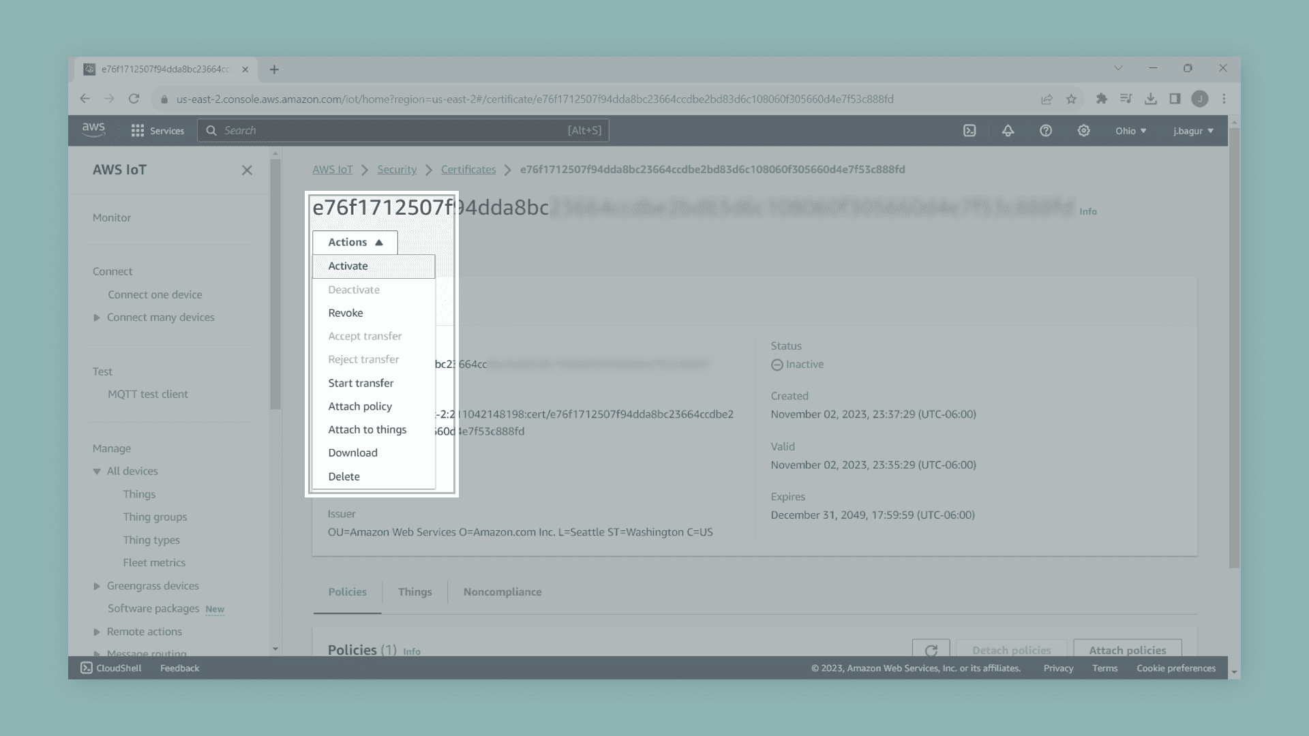
Task: Open the settings gear in AWS header
Action: tap(1083, 131)
